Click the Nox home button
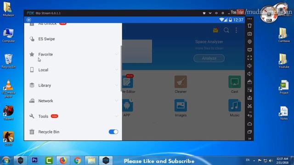 coord(249,124)
